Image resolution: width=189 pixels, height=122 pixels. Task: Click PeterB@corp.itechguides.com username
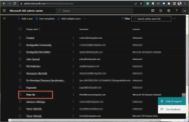coord(92,95)
